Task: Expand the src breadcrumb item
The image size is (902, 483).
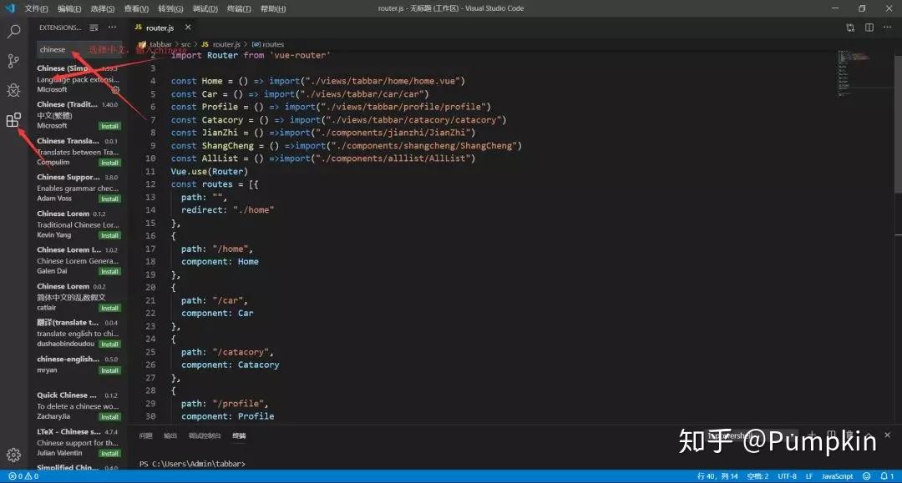Action: 185,44
